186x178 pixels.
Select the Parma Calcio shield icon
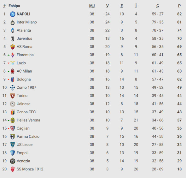(13, 137)
